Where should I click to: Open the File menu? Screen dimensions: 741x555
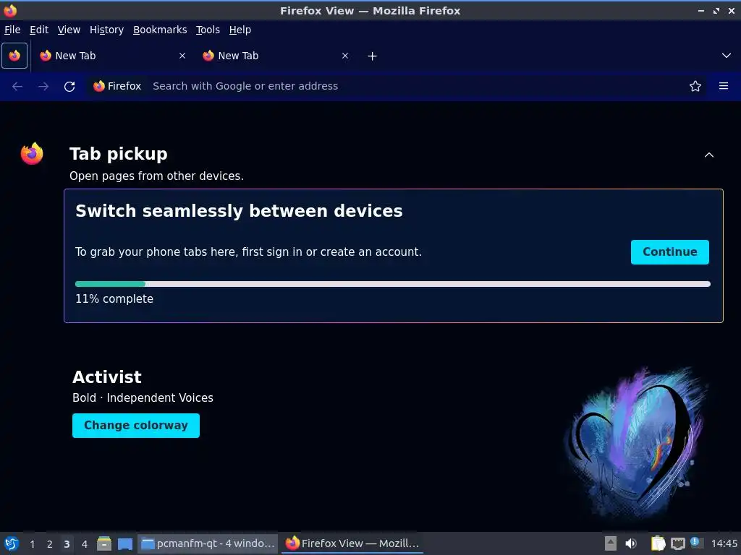click(12, 30)
